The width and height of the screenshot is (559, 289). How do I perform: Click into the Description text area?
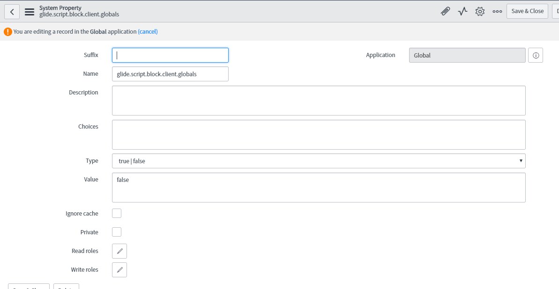(319, 101)
